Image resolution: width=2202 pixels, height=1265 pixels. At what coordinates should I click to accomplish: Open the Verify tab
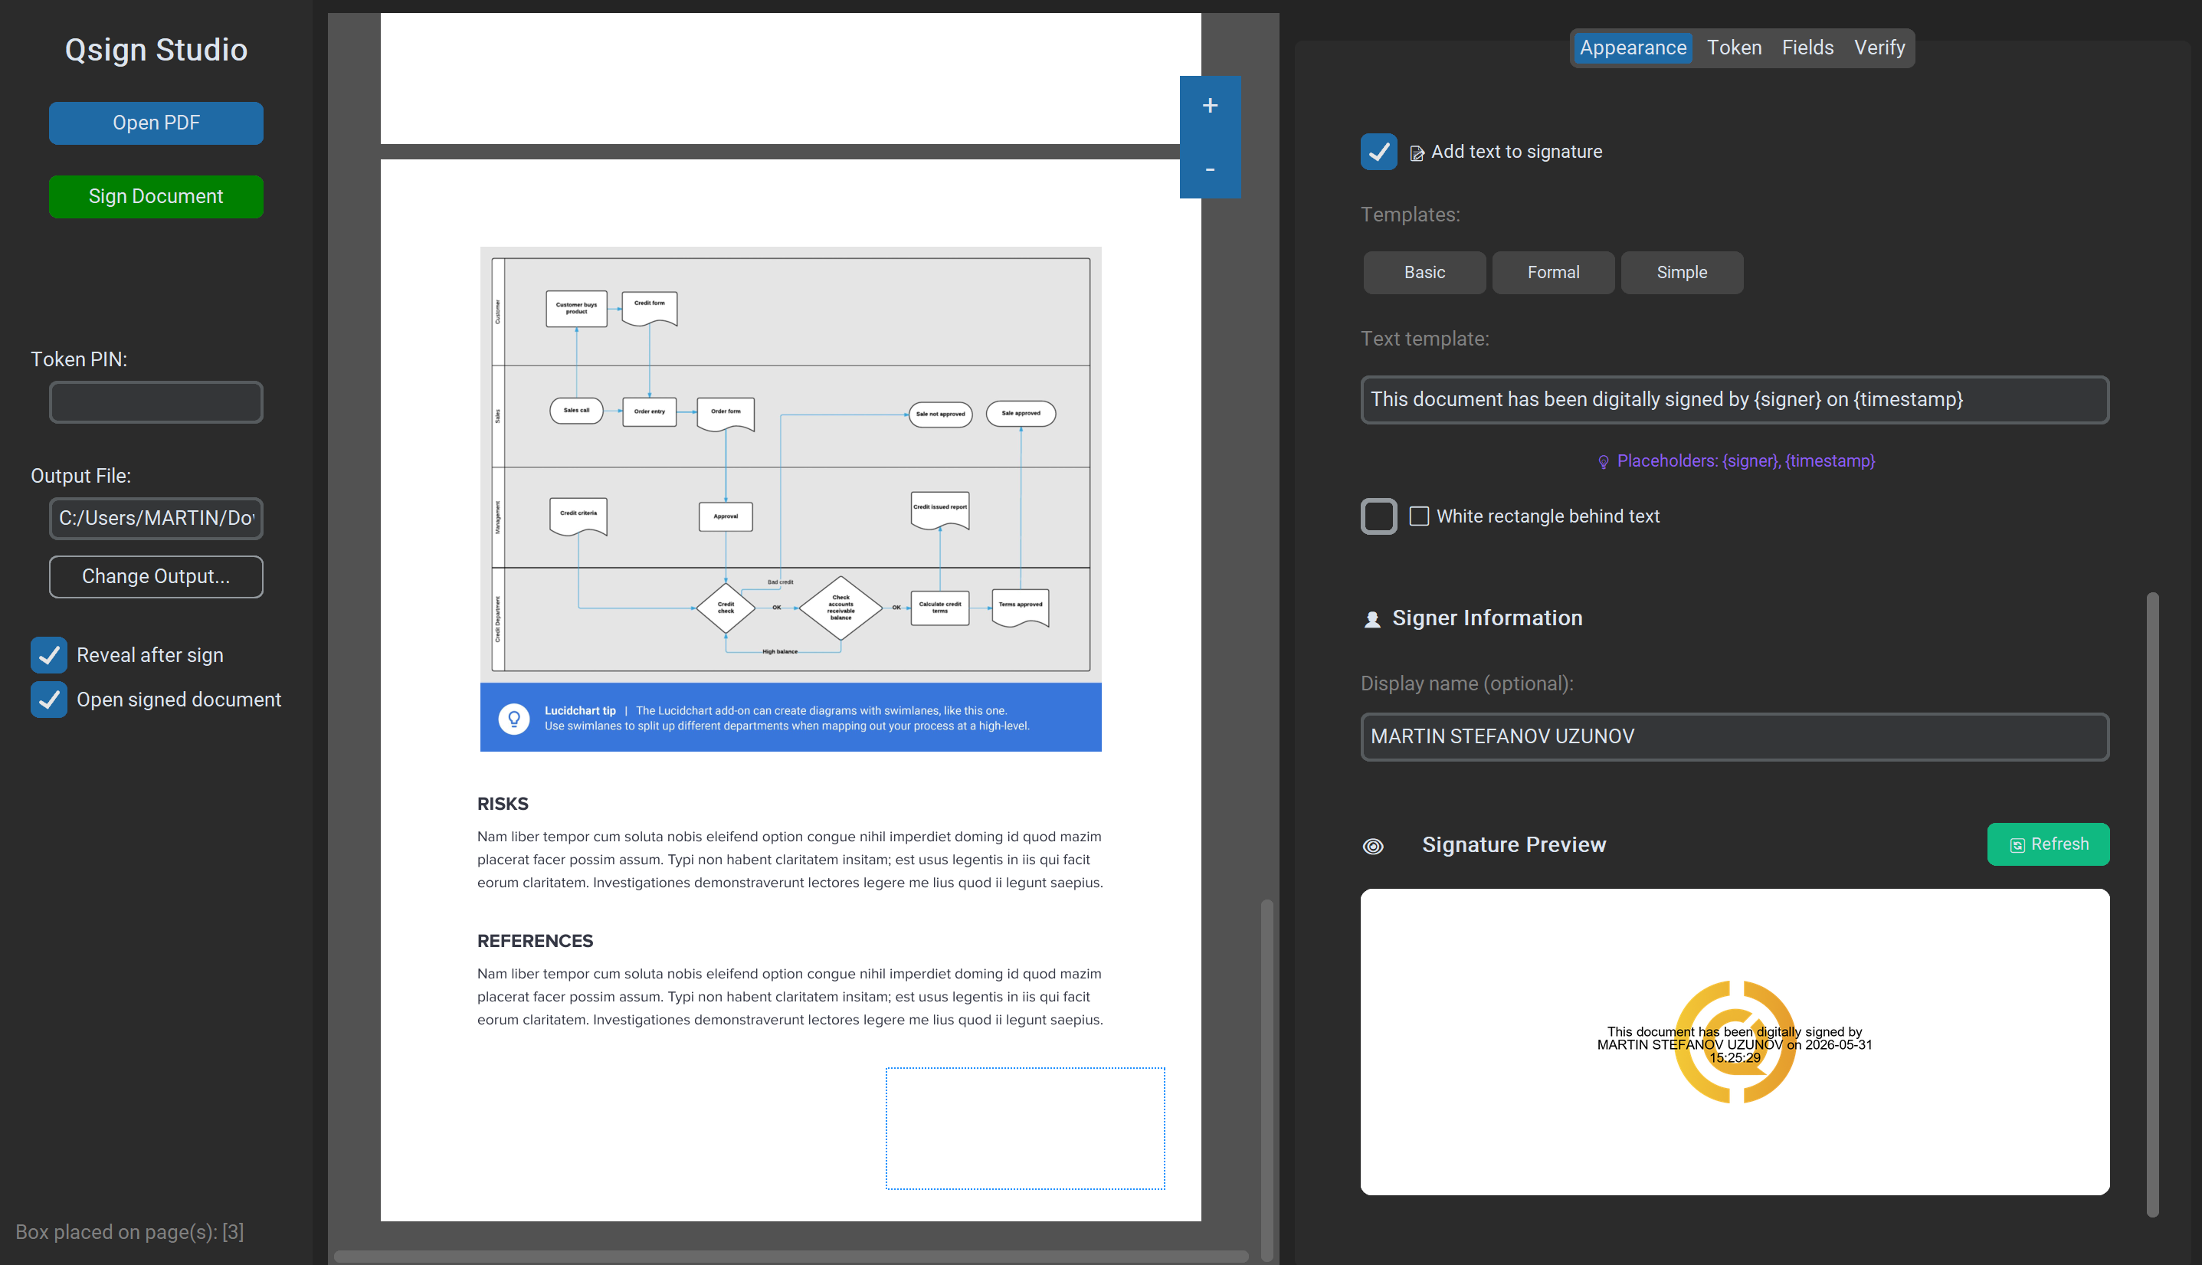(1879, 48)
